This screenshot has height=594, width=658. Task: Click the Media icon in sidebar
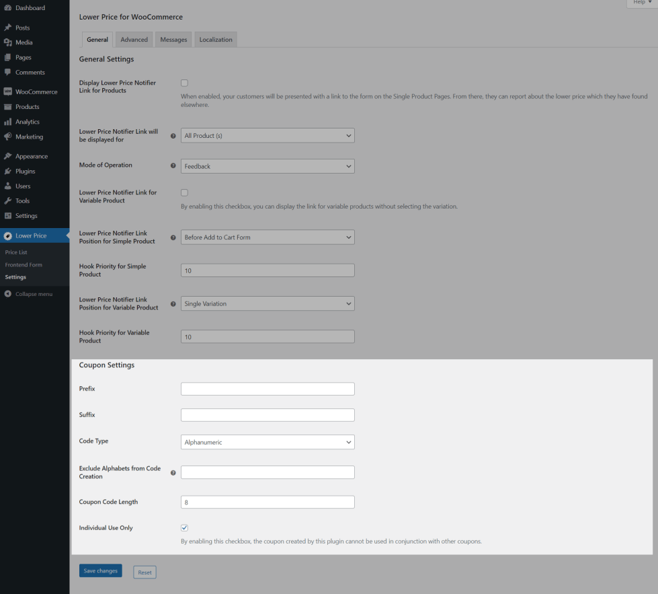[x=7, y=42]
